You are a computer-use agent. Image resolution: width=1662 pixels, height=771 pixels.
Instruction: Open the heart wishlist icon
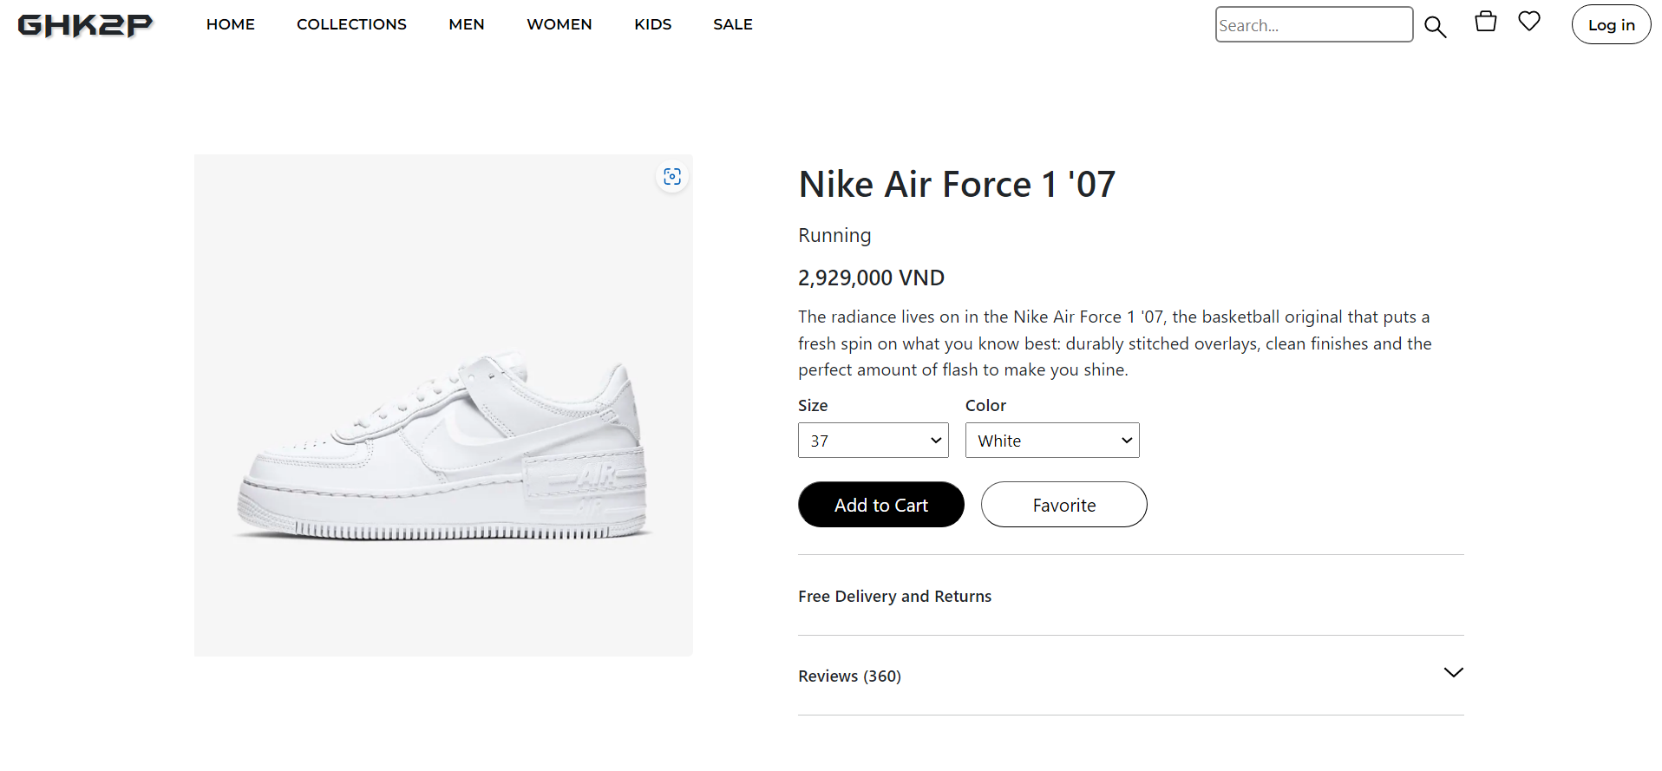click(x=1529, y=21)
